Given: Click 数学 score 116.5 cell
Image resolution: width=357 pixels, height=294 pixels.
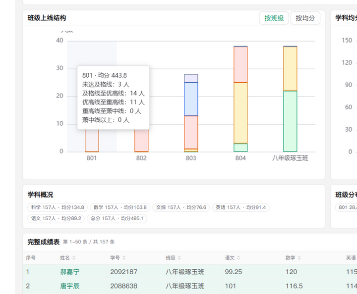Looking at the screenshot, I should (x=294, y=286).
